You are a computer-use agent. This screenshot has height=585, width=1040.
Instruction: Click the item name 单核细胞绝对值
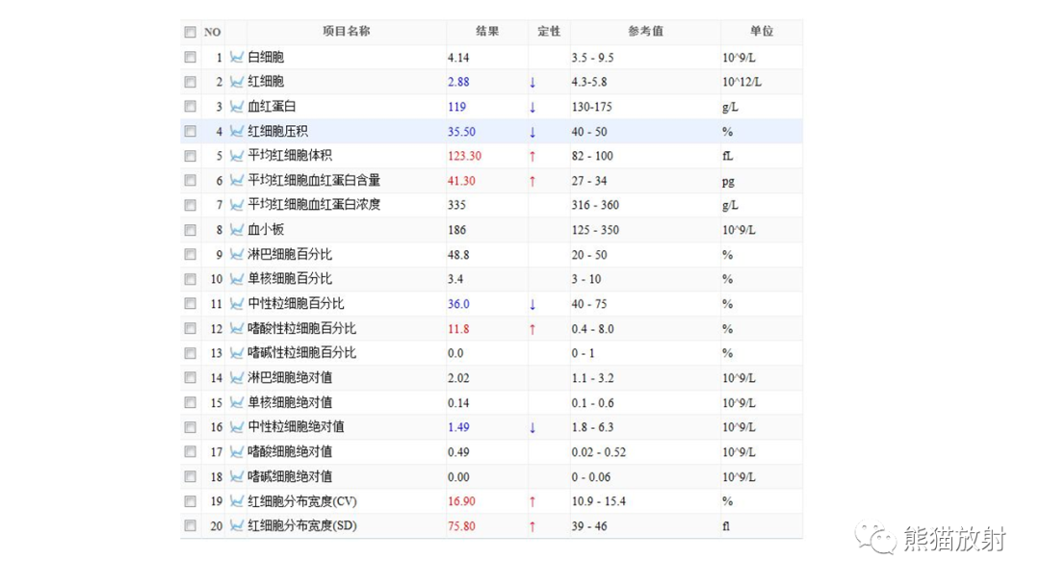click(290, 402)
